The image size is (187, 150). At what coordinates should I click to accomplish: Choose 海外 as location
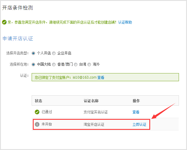(x=89, y=64)
